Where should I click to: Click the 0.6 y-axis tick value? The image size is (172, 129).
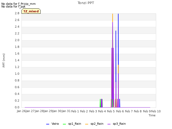tap(17, 87)
